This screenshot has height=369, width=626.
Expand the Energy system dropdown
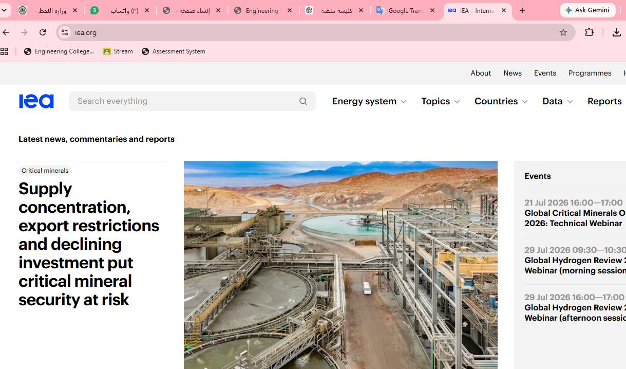click(x=369, y=101)
